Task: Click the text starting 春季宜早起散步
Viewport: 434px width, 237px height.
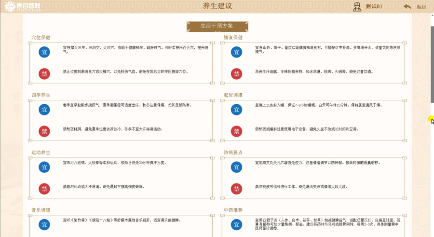Action: tap(127, 105)
